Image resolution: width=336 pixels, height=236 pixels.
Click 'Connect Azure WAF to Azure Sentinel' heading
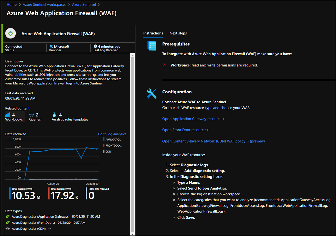tap(194, 102)
